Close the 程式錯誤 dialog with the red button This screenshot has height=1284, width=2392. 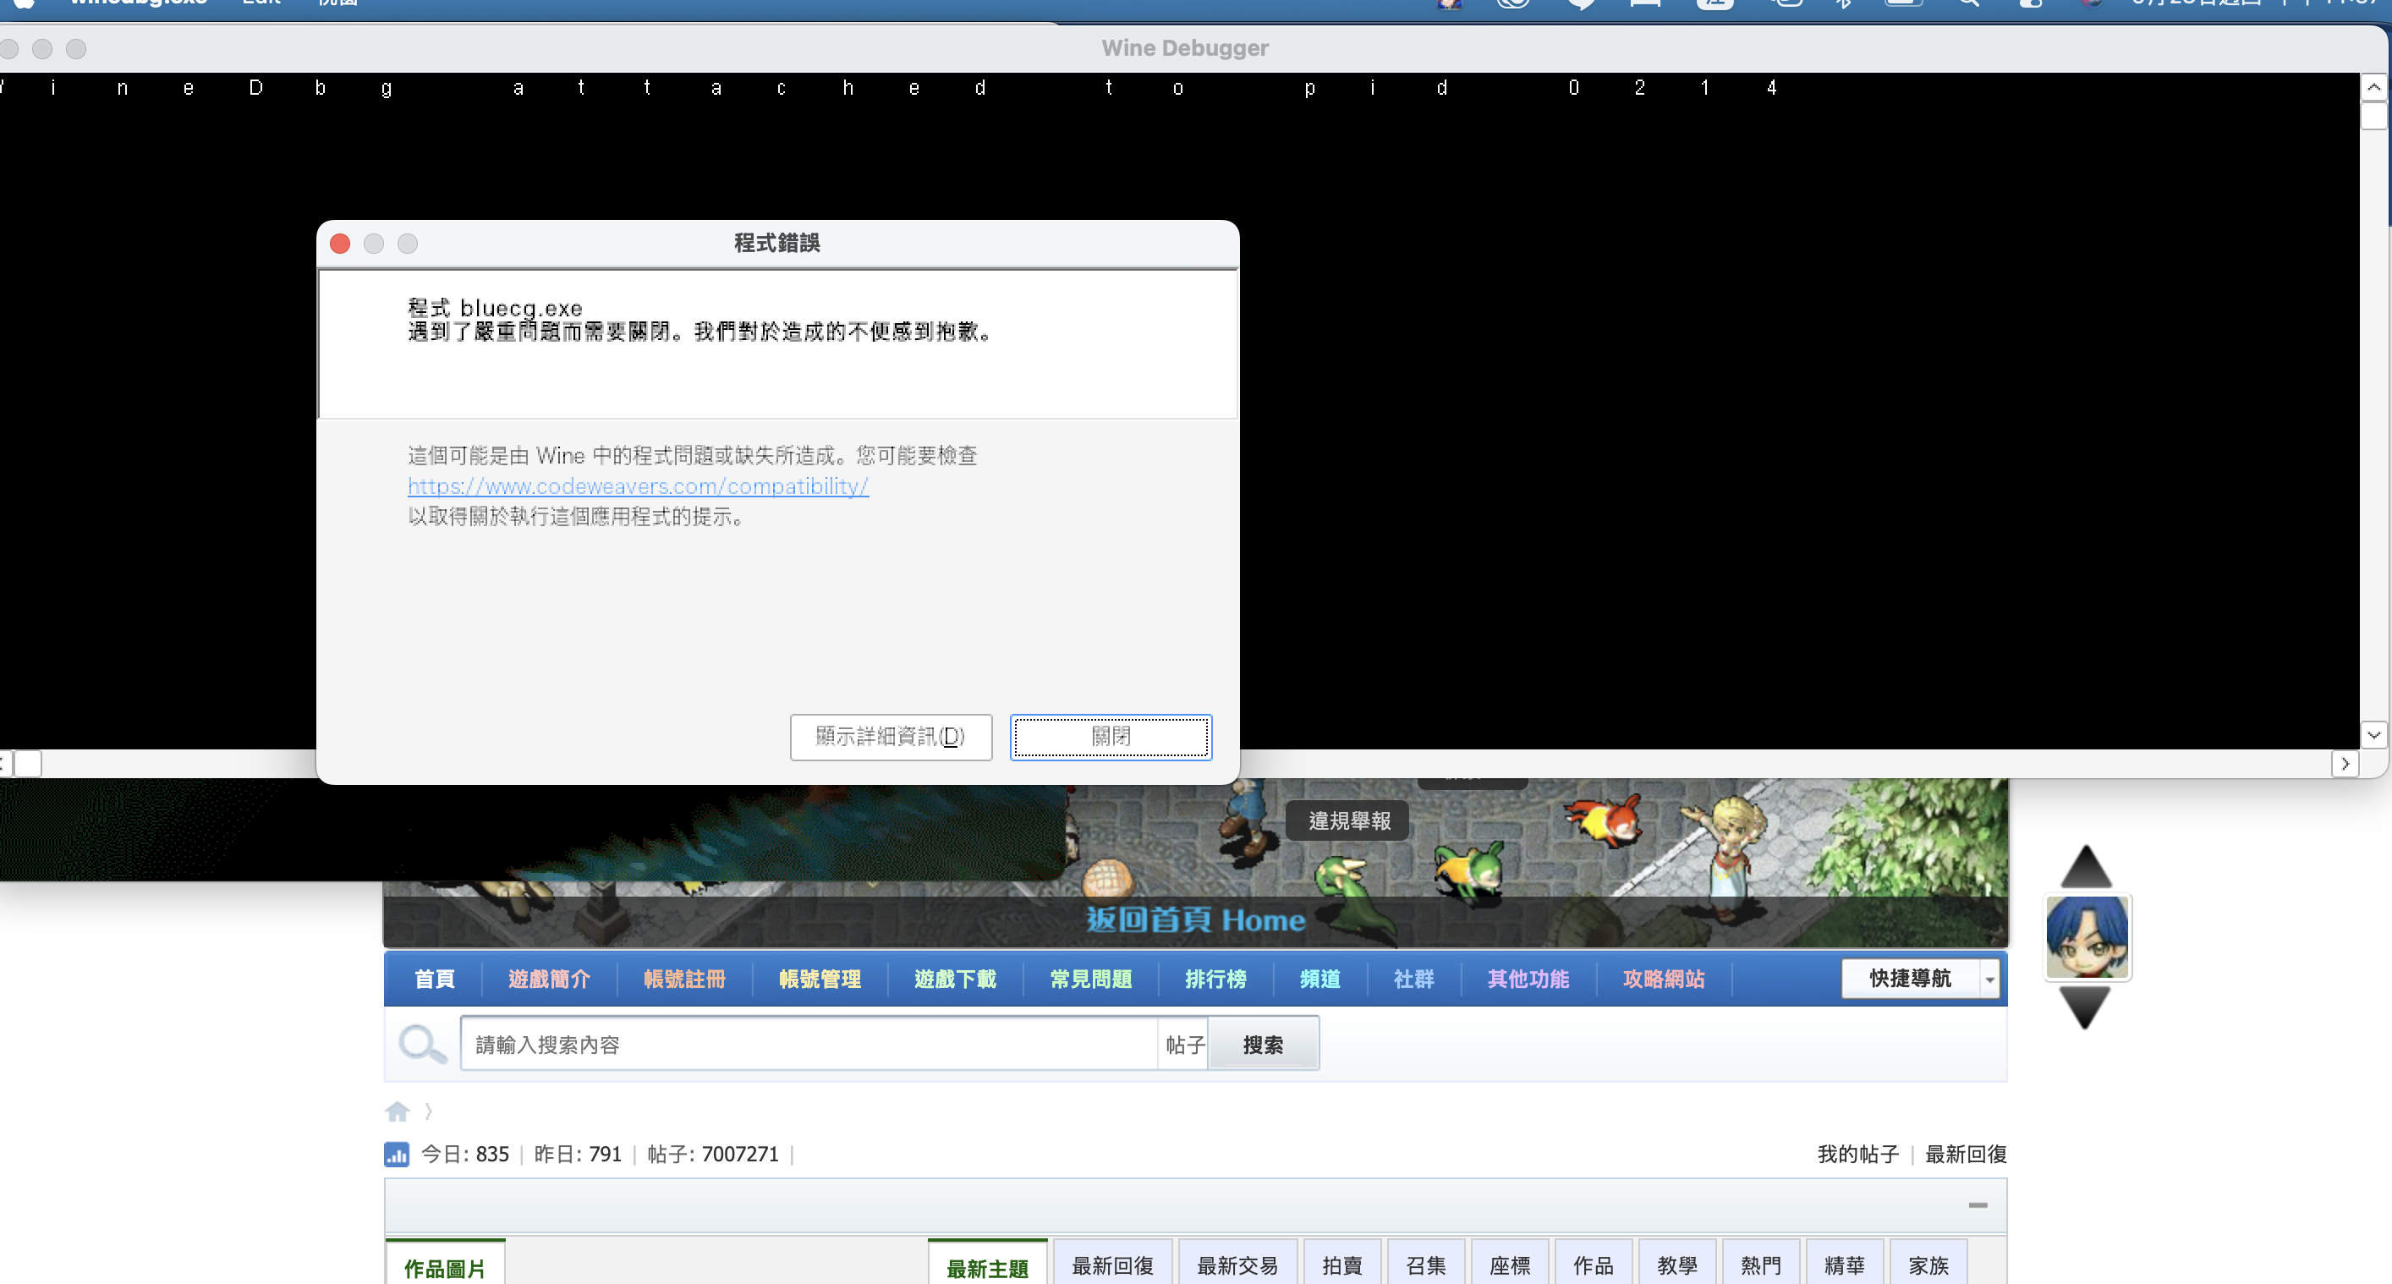(x=340, y=244)
